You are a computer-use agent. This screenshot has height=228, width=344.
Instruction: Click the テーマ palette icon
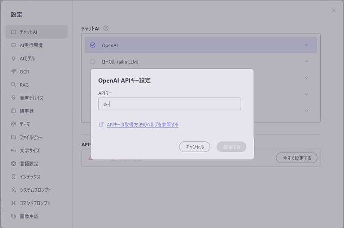tap(13, 124)
